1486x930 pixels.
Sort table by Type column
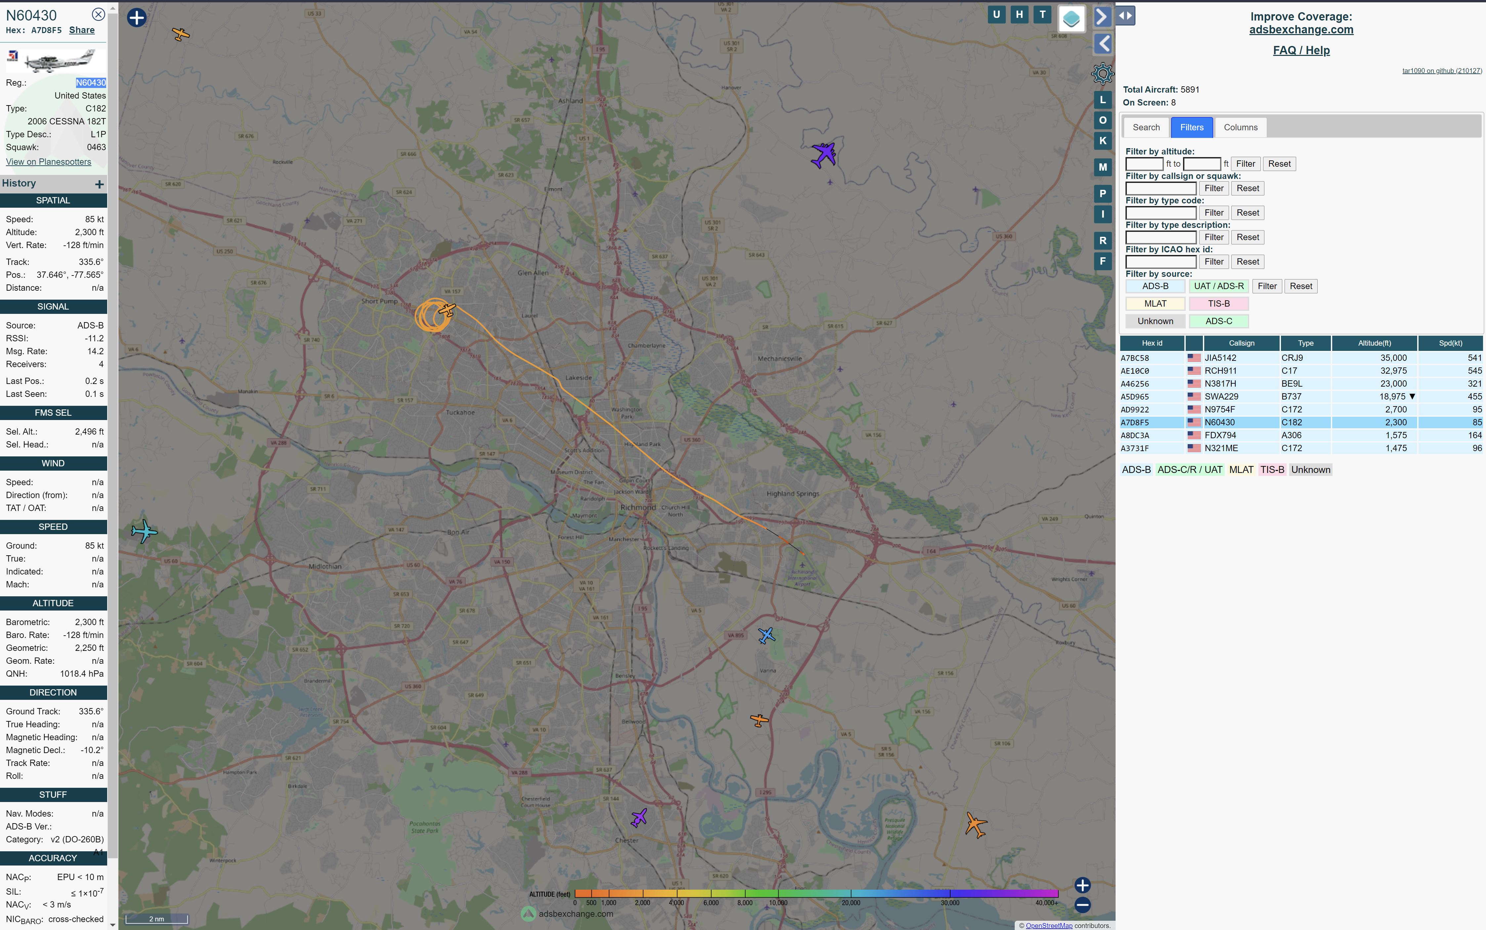click(x=1305, y=343)
